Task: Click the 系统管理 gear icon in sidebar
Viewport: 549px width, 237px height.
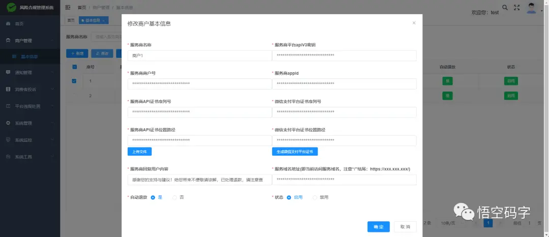Action: 8,123
